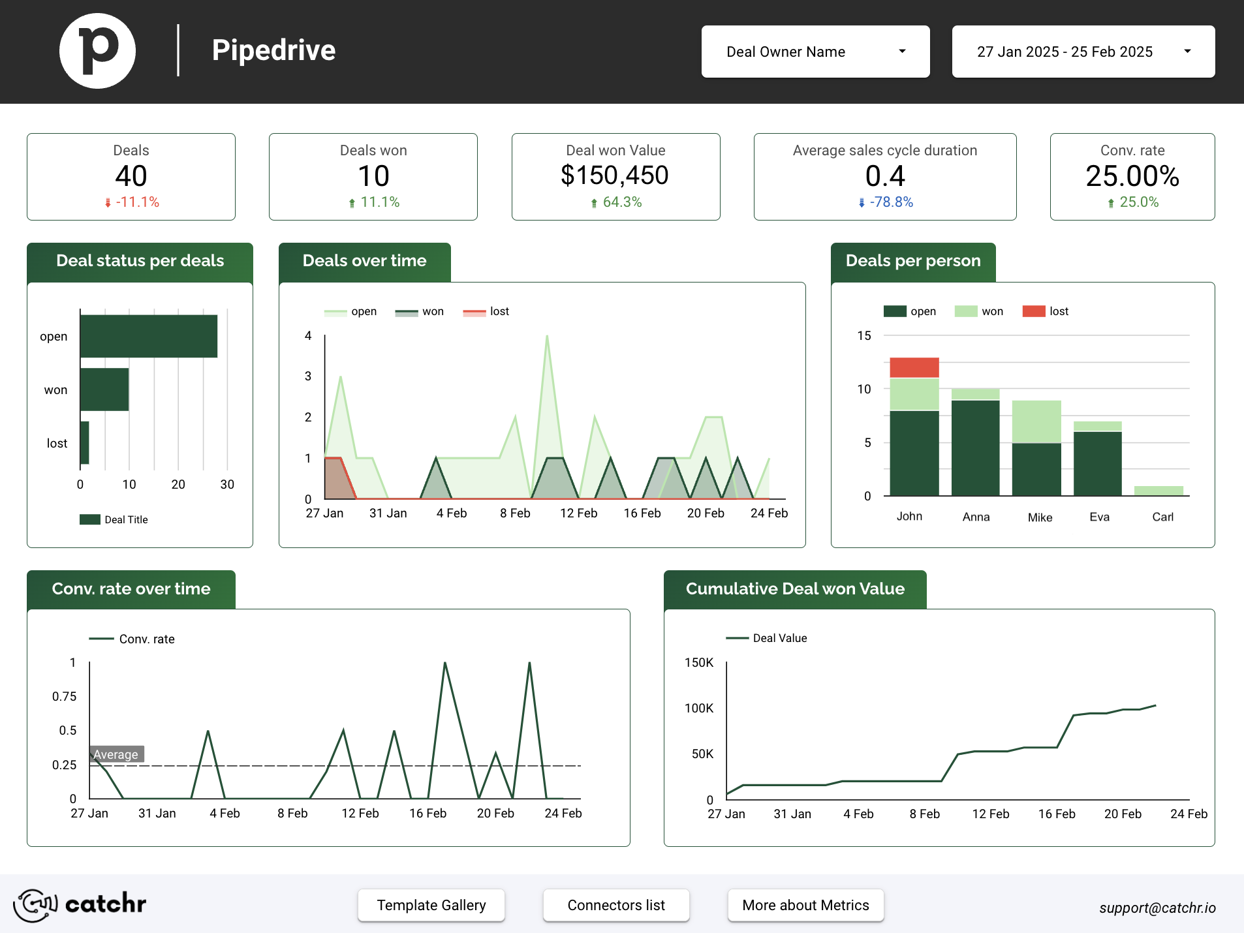1244x933 pixels.
Task: Click the Mike label on the x-axis
Action: pyautogui.click(x=1040, y=517)
